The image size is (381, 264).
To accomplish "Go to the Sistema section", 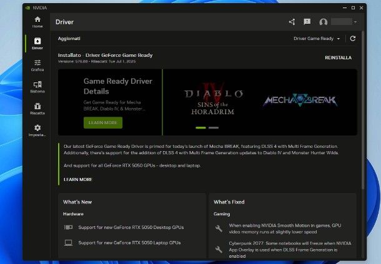I will pyautogui.click(x=37, y=86).
